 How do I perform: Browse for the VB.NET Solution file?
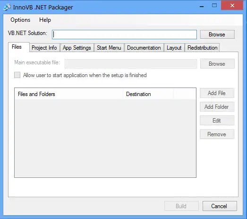(217, 34)
